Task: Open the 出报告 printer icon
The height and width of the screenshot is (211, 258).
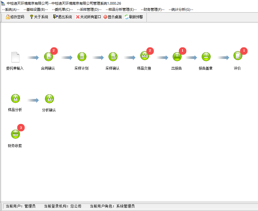Action: [x=177, y=57]
